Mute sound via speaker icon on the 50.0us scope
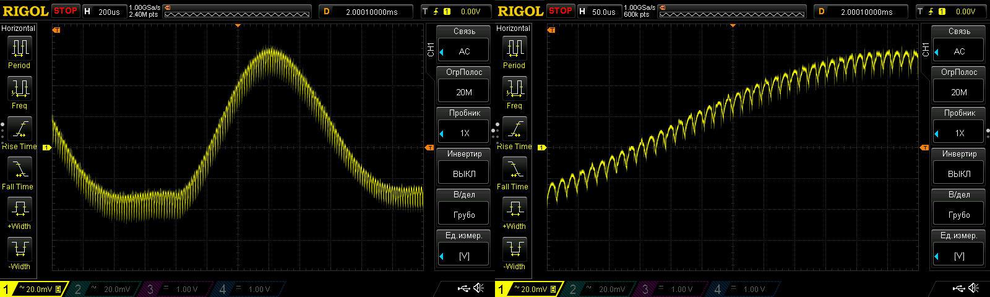The image size is (990, 297). click(x=973, y=288)
